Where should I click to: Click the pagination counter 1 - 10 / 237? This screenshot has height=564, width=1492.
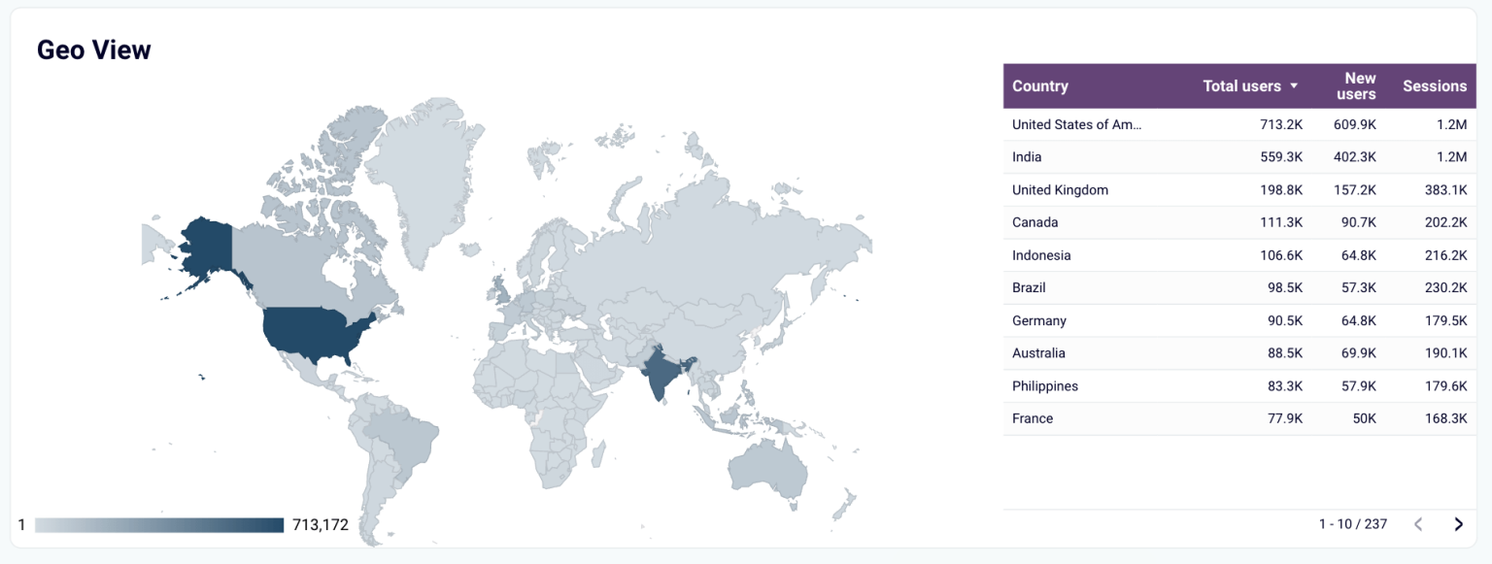[x=1350, y=523]
